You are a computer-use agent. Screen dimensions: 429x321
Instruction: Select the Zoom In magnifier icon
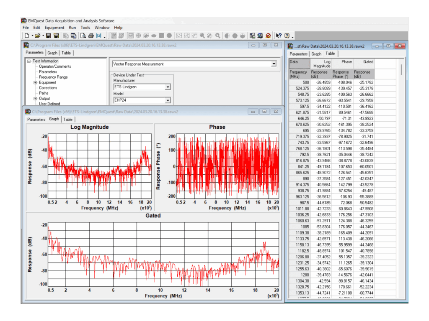[x=202, y=36]
